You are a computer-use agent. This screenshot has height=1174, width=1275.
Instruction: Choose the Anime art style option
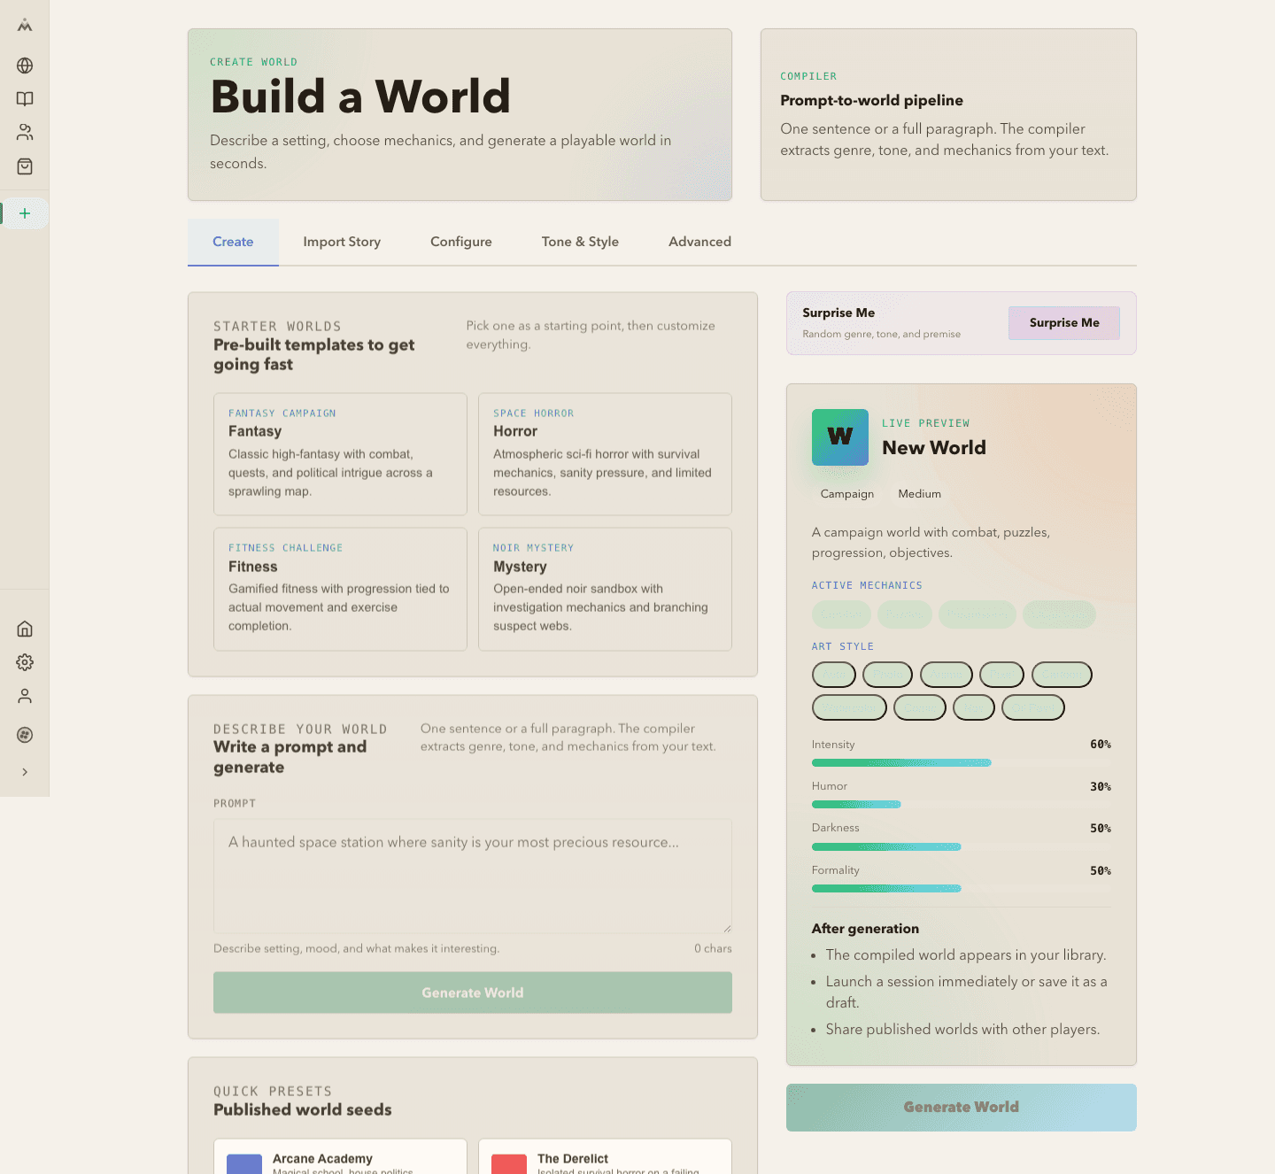pos(946,674)
